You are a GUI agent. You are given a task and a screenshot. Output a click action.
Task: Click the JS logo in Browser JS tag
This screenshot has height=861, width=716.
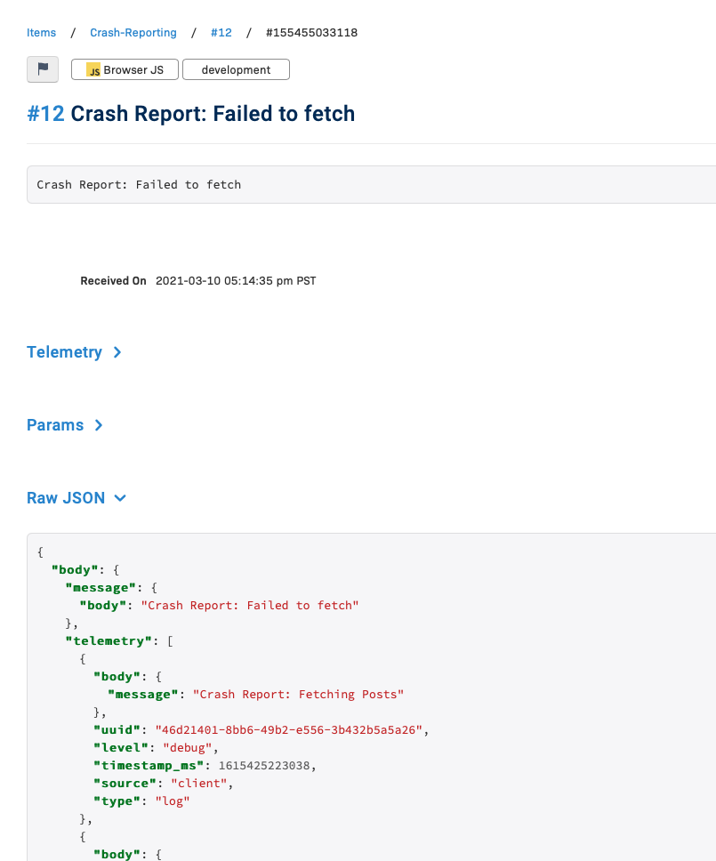(x=93, y=70)
